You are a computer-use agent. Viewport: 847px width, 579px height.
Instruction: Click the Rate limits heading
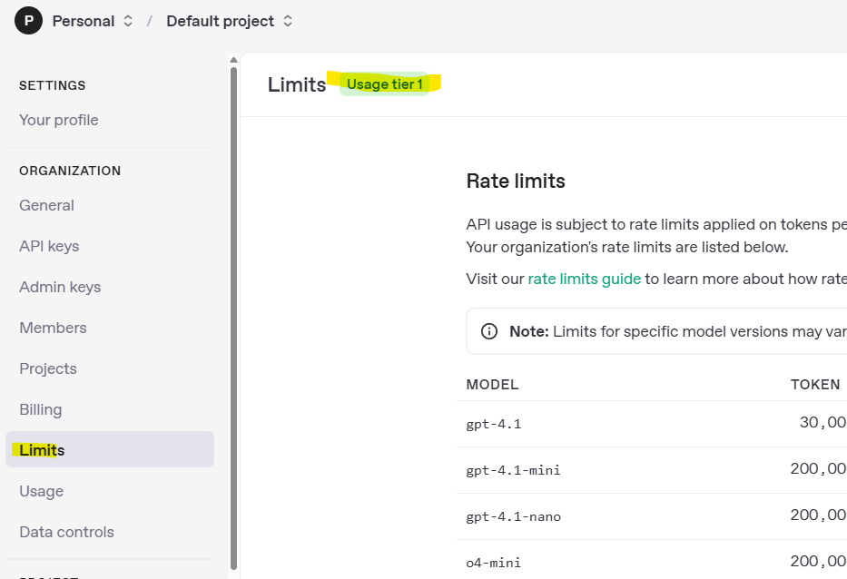pyautogui.click(x=516, y=181)
